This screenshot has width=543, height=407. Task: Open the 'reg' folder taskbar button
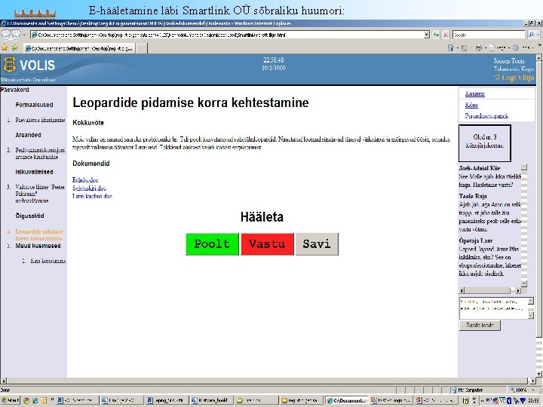tap(301, 400)
